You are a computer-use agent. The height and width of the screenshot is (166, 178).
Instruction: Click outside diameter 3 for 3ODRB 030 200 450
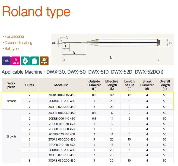coord(94,161)
